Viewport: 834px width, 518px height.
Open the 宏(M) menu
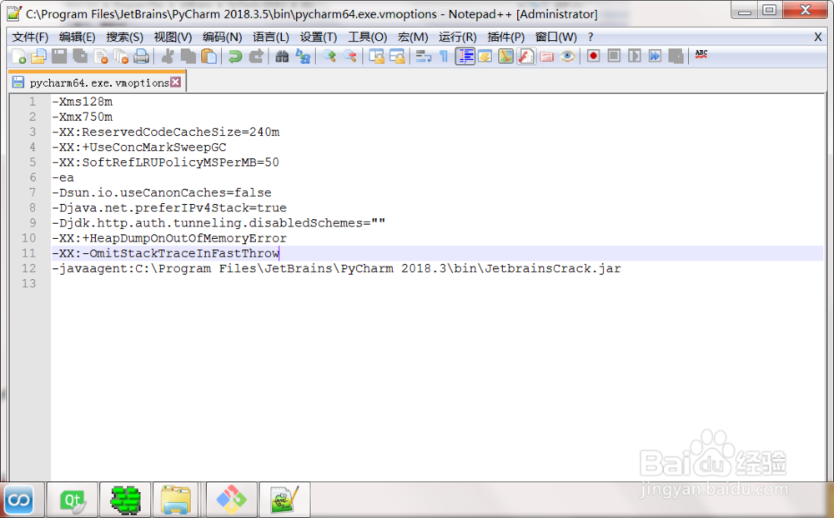point(413,37)
